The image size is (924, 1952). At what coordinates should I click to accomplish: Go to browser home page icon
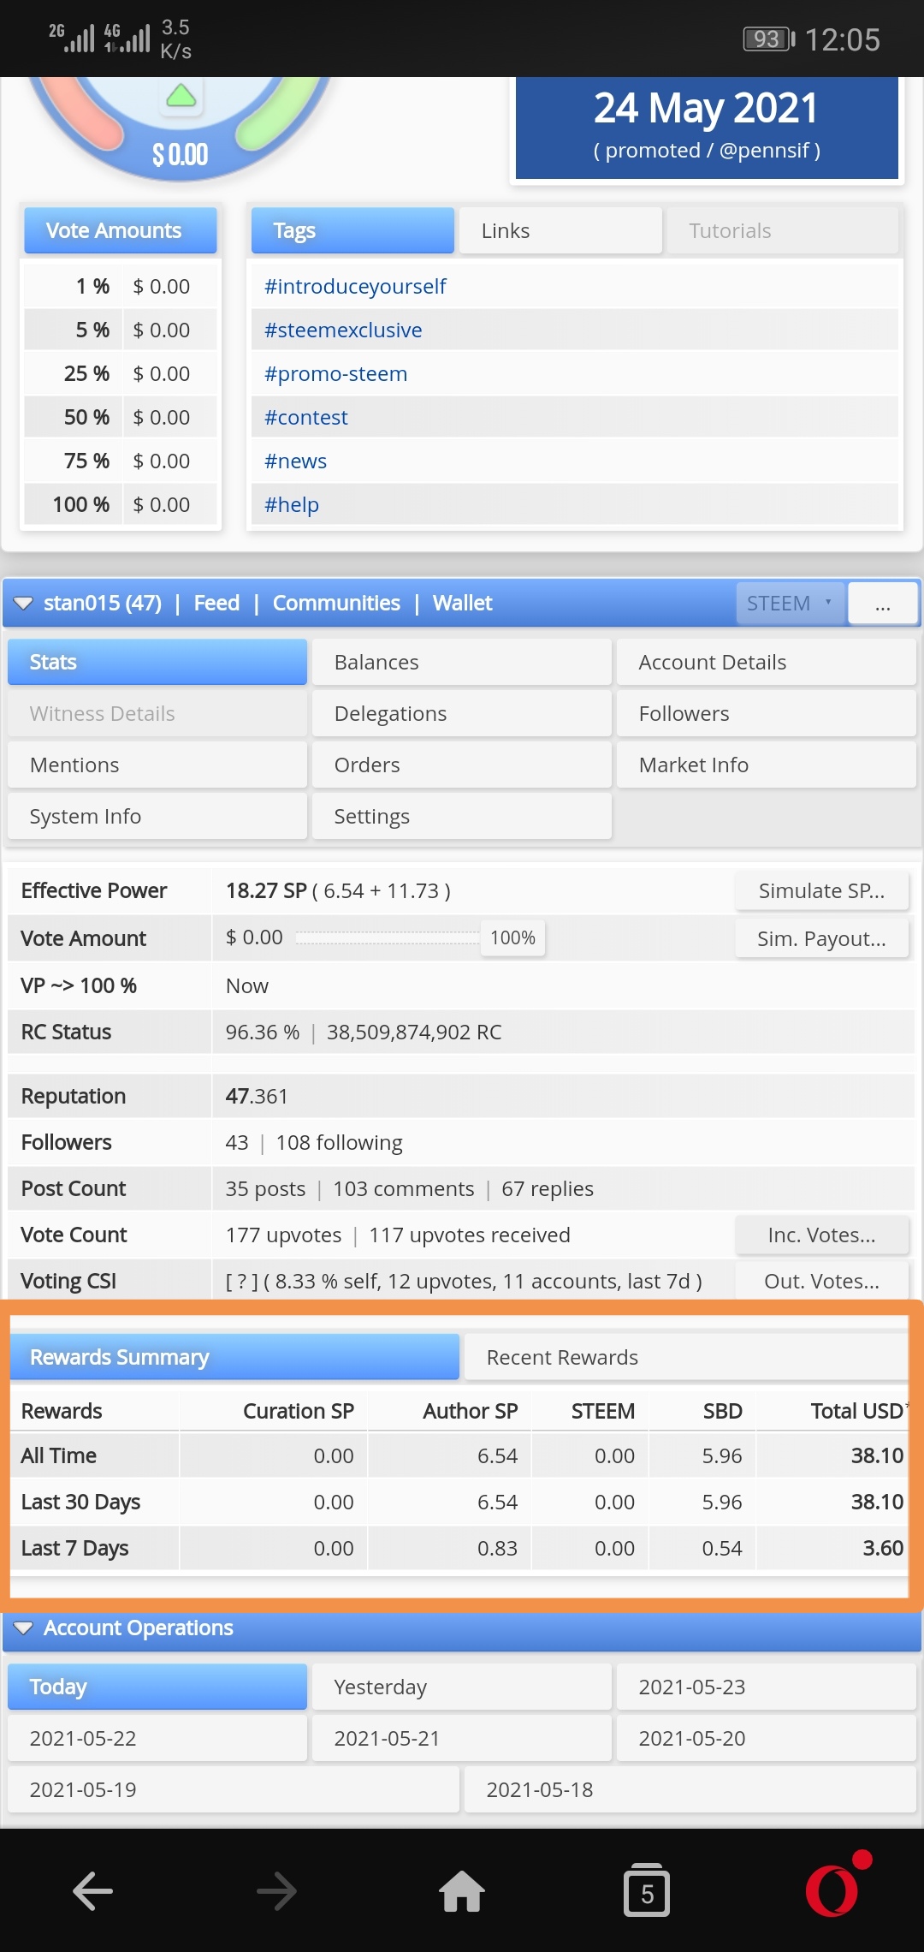pos(462,1890)
